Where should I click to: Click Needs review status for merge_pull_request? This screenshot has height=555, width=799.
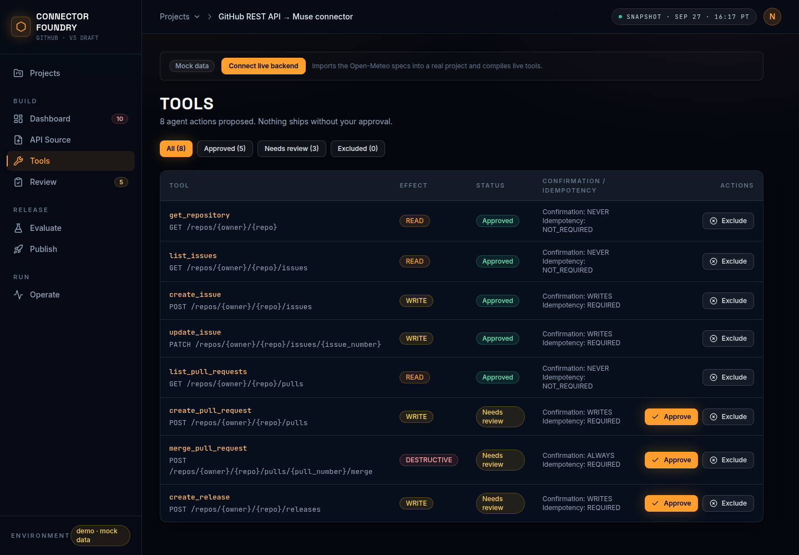click(x=500, y=460)
